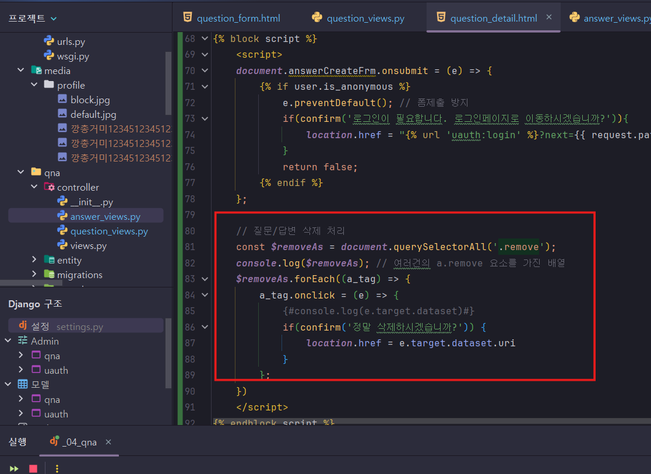Click the Django structure vertical scrollbar
The width and height of the screenshot is (651, 474).
click(x=168, y=353)
